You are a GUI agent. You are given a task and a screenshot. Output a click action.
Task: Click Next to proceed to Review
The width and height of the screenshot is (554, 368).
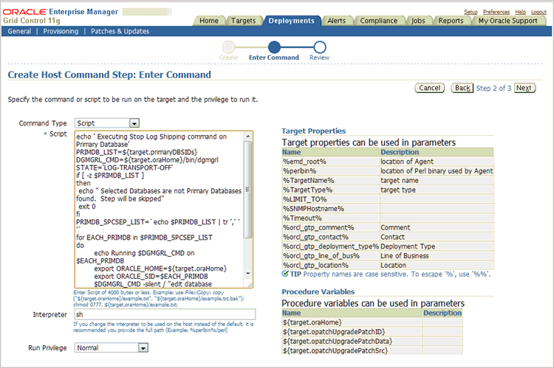point(524,88)
